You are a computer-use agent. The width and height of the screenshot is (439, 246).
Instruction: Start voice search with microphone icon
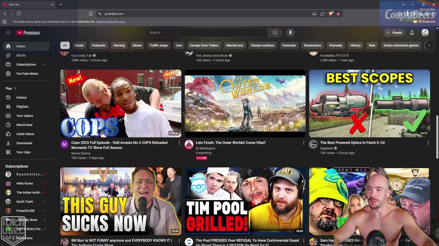[290, 32]
